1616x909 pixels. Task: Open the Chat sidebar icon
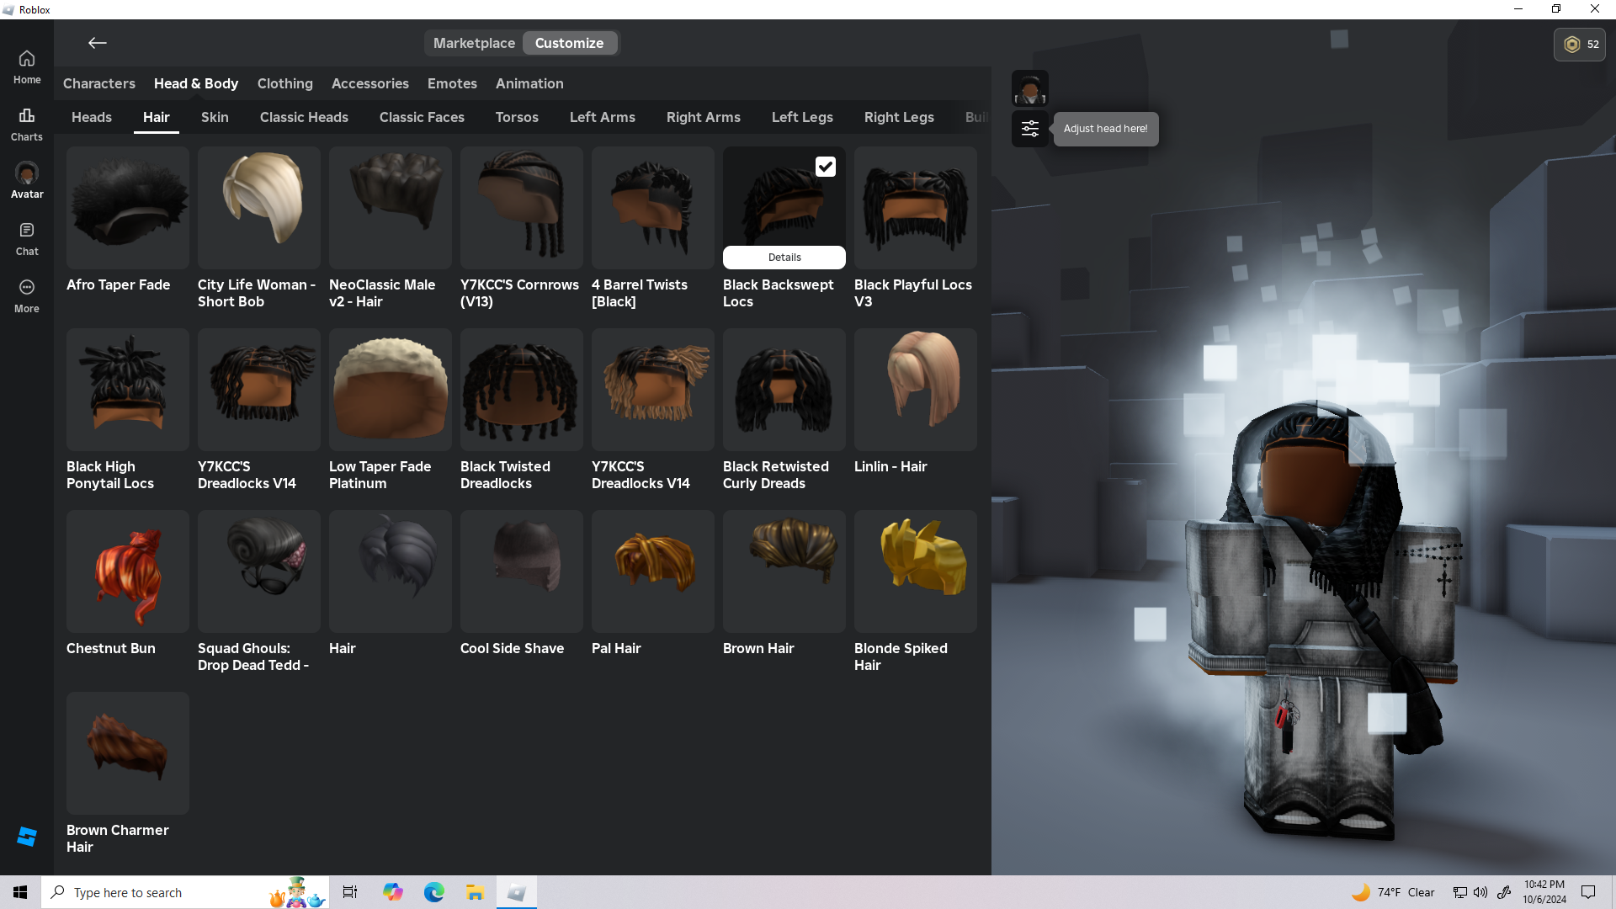pos(27,238)
